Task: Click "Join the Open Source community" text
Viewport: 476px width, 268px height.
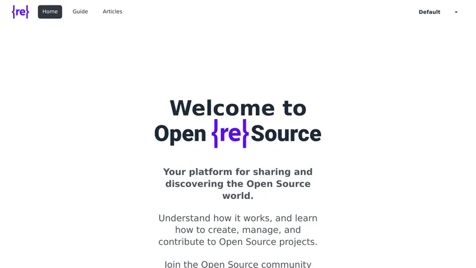Action: pos(238,264)
